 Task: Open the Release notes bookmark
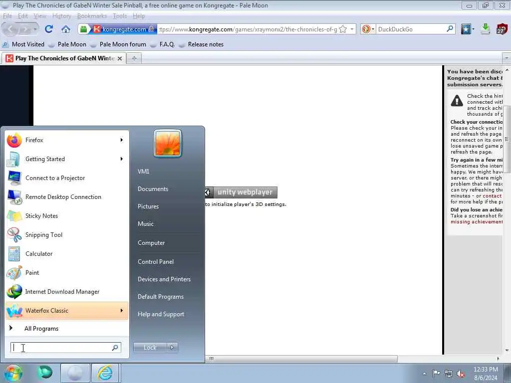pos(201,44)
